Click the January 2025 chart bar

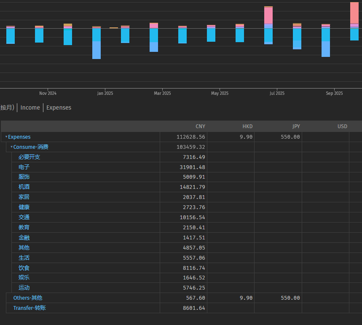(x=97, y=43)
